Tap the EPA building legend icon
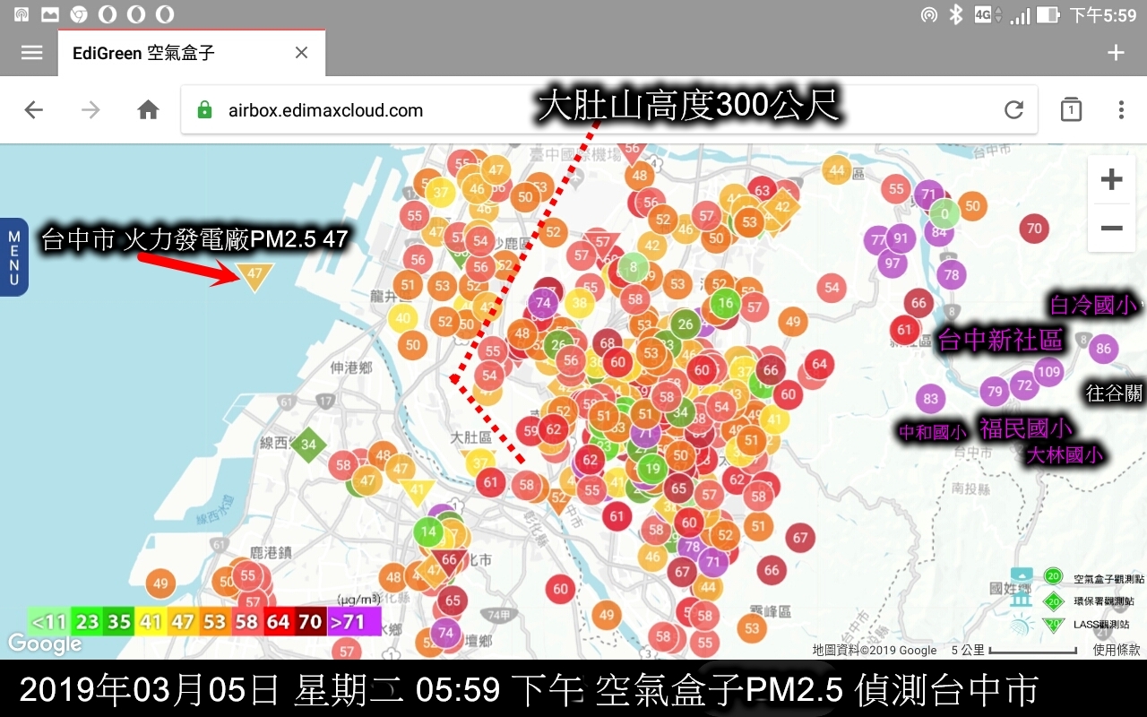The width and height of the screenshot is (1147, 717). pos(1022,600)
